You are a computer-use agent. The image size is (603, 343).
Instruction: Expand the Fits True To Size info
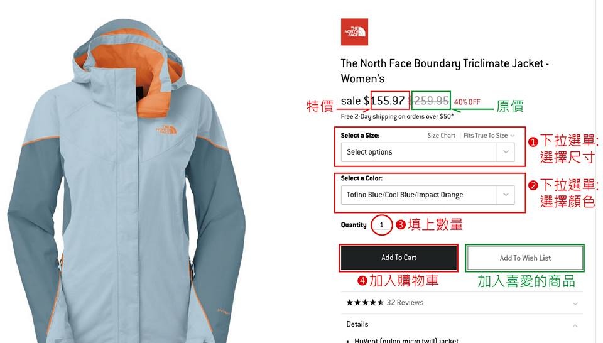tap(489, 135)
